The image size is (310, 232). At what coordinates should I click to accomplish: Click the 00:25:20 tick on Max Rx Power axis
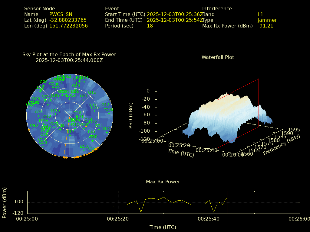click(118, 219)
